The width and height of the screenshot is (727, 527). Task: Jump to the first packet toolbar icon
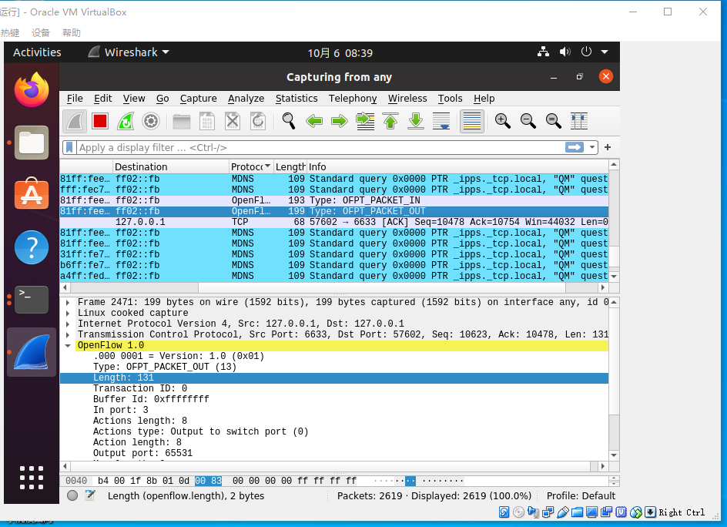(x=390, y=122)
